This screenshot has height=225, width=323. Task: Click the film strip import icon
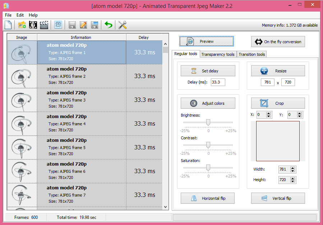point(33,25)
